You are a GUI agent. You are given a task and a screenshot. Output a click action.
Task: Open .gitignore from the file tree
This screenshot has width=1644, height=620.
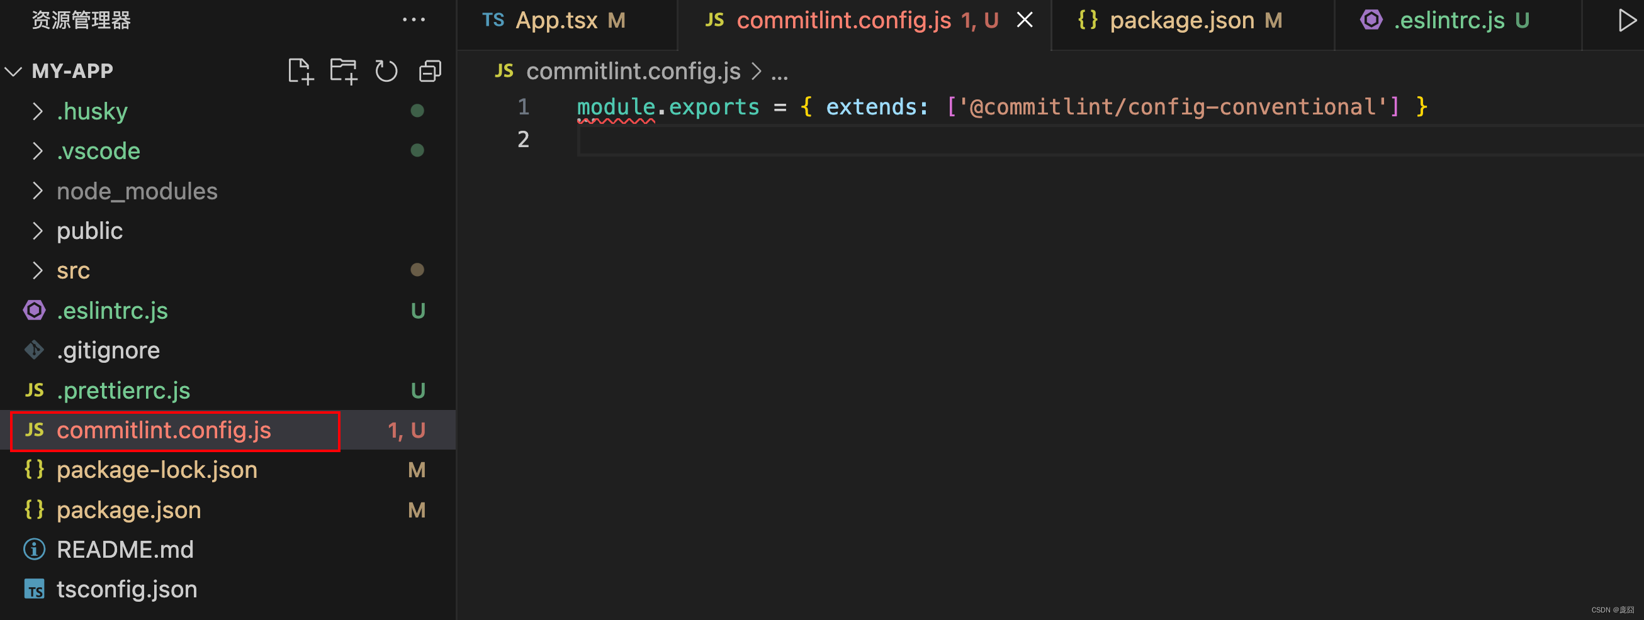tap(228, 350)
